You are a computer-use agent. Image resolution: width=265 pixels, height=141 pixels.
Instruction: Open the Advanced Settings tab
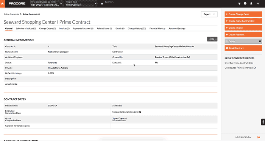pos(177,28)
